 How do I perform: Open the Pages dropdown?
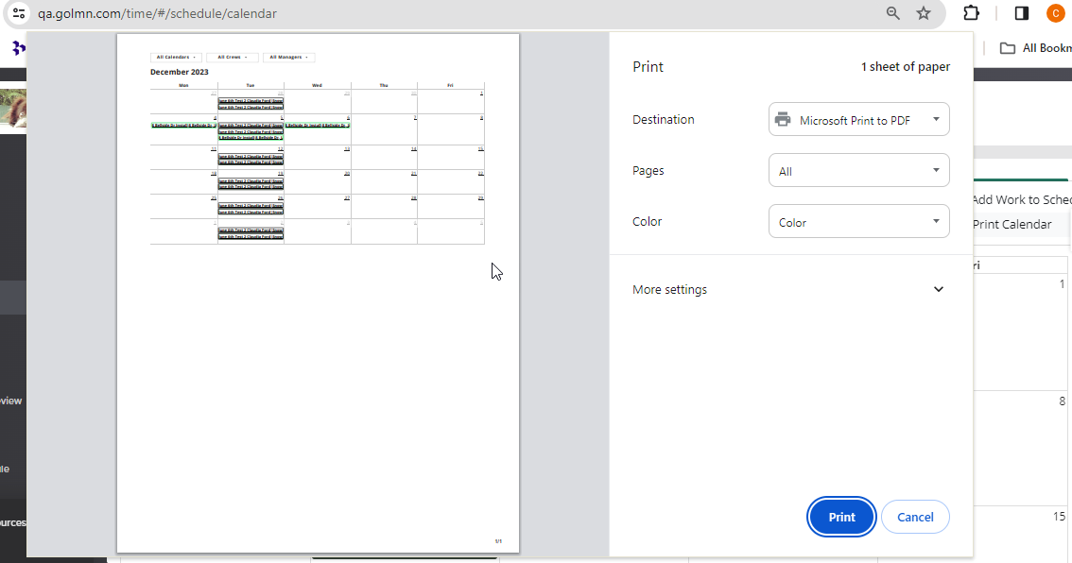(858, 171)
